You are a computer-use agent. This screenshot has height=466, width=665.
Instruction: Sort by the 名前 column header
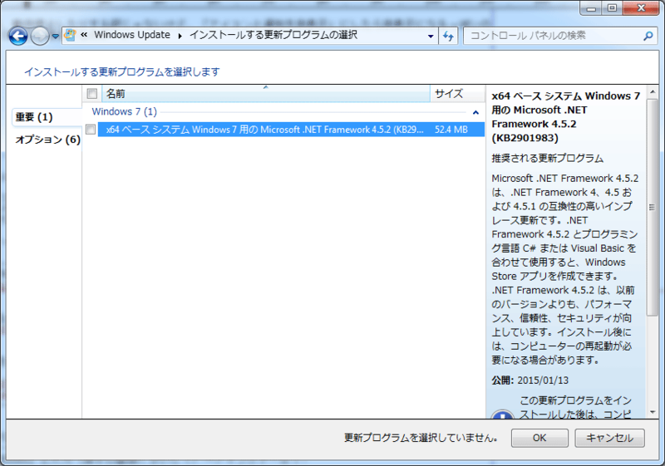tap(266, 94)
